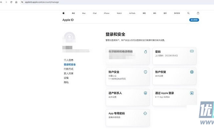Image resolution: width=214 pixels, height=130 pixels.
Task: Open the 配件 navigation item
Action: tap(165, 13)
